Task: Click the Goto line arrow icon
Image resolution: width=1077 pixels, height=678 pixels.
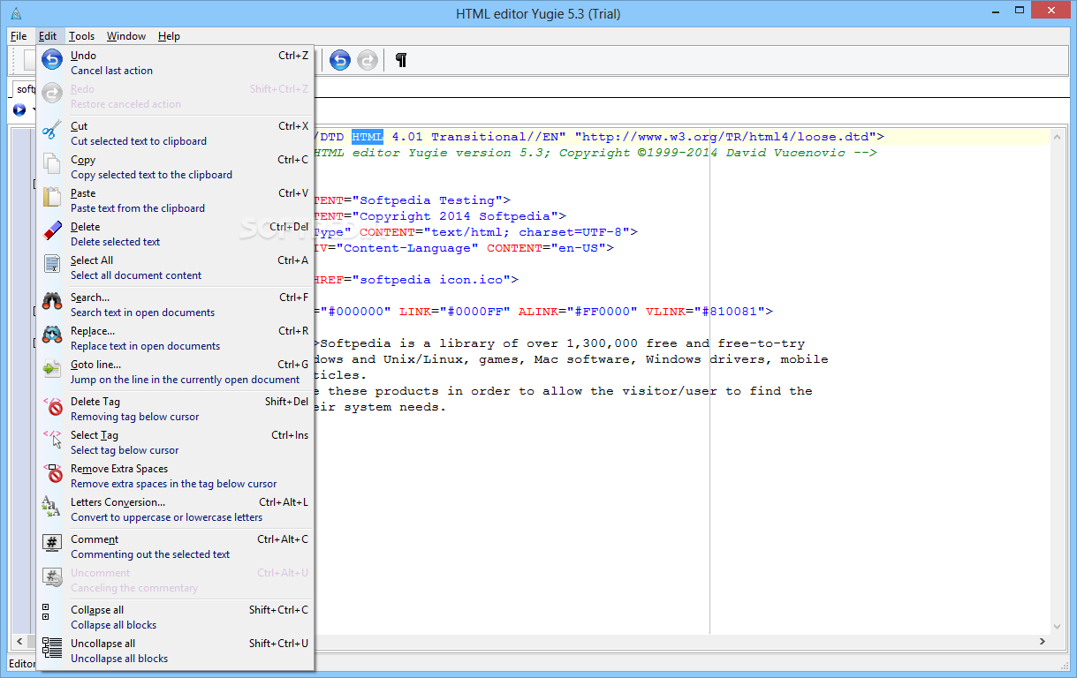Action: [x=53, y=369]
